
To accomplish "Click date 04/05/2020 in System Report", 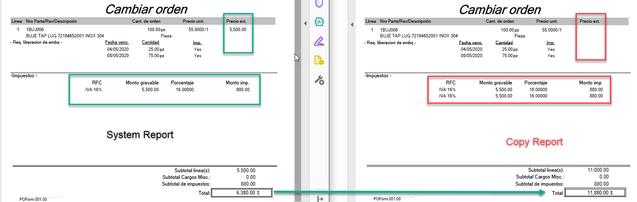I will pos(118,49).
